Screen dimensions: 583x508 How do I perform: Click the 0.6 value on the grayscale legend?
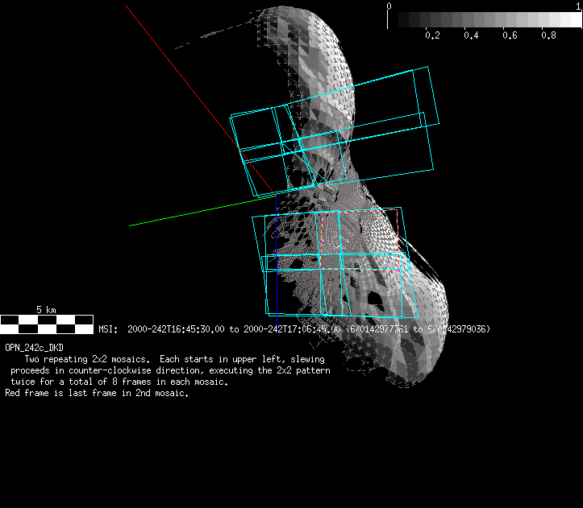click(x=510, y=35)
